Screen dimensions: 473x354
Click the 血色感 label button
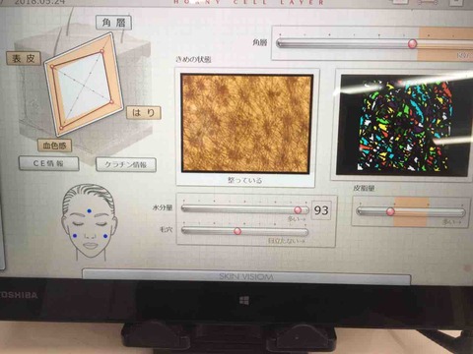point(54,146)
